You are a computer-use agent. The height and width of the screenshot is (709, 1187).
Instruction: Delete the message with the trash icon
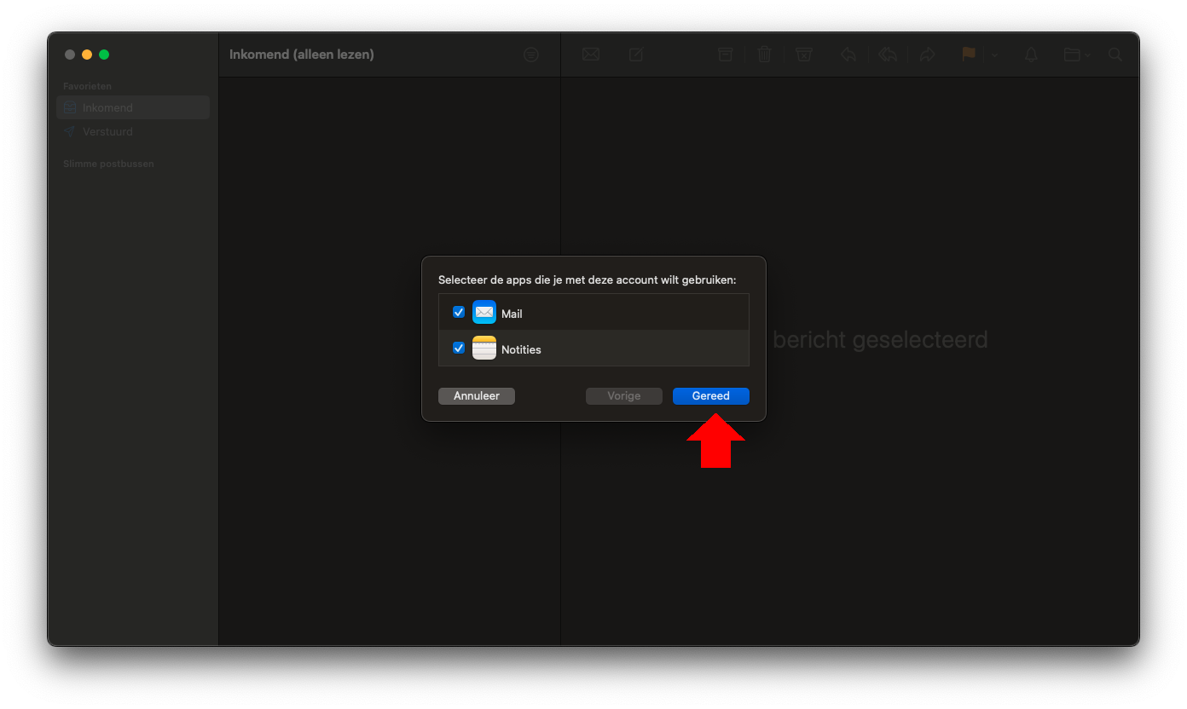tap(764, 54)
